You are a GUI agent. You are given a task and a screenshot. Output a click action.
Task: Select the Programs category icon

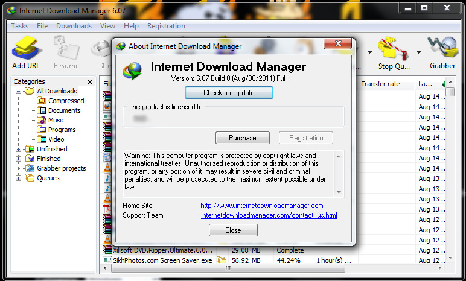(x=41, y=130)
